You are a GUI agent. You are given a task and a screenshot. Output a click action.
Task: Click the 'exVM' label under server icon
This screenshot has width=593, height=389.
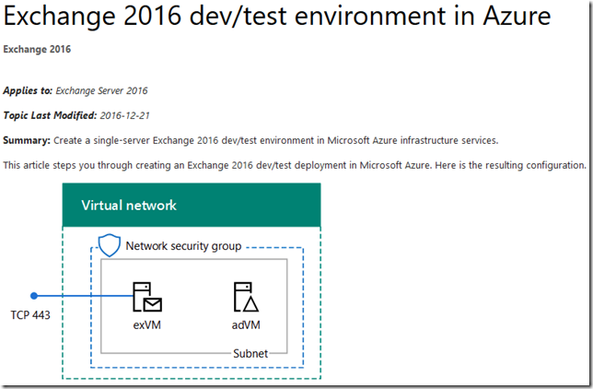coord(147,325)
